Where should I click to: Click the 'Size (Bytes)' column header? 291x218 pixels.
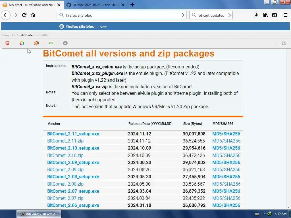192,124
